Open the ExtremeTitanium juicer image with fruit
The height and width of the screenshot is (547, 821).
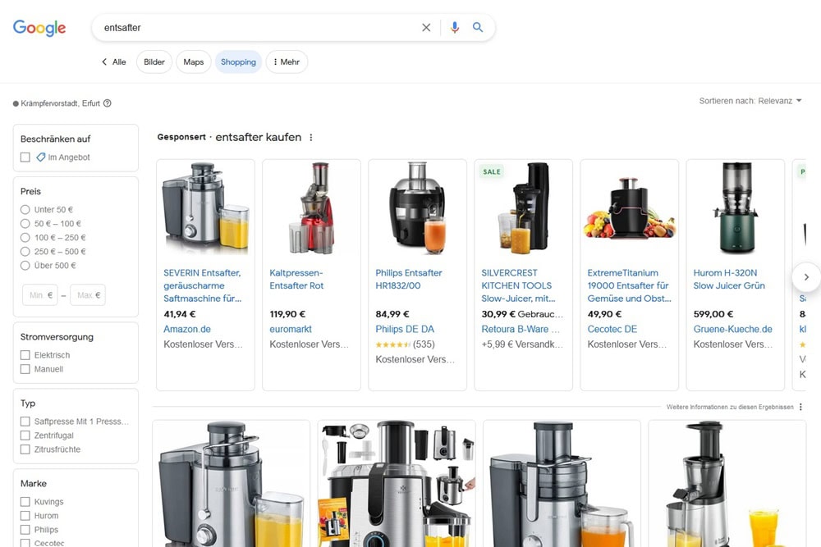630,208
